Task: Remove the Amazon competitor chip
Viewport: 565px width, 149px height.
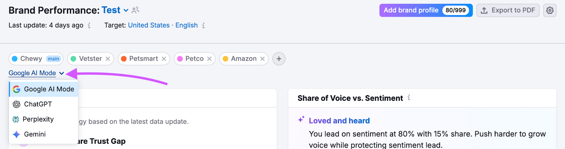Action: [x=262, y=59]
